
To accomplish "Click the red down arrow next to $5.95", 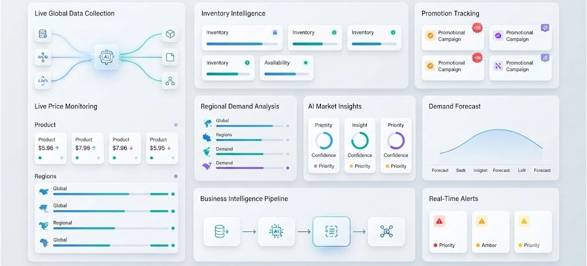I will coord(169,148).
